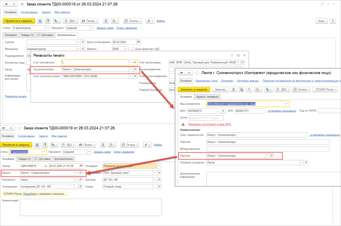Screen dimensions: 341x226
Task: Open the Товары (1) tab in bottom order window
Action: pyautogui.click(x=24, y=159)
